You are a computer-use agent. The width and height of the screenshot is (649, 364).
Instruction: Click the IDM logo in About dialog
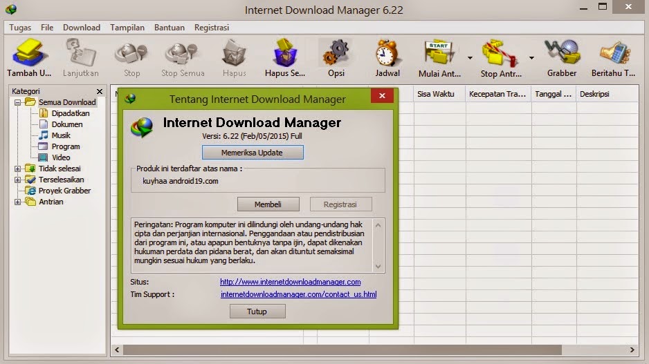pyautogui.click(x=142, y=127)
